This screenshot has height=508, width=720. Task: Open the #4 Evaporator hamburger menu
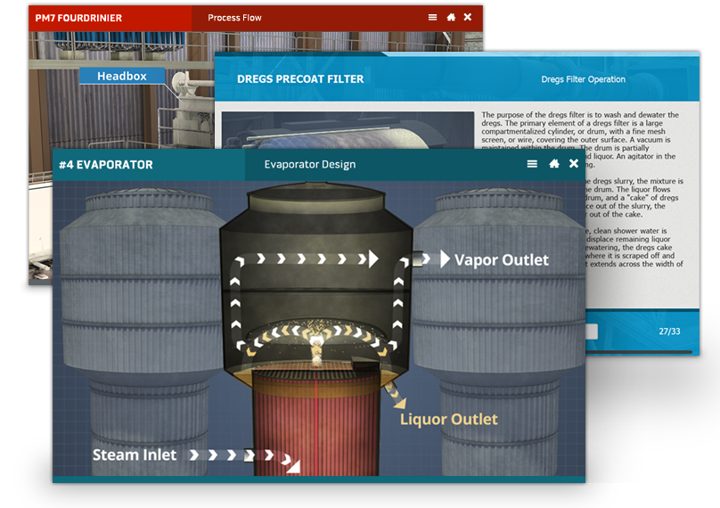coord(532,164)
